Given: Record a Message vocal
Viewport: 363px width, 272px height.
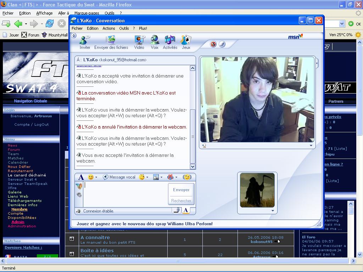Looking at the screenshot, I should (119, 177).
